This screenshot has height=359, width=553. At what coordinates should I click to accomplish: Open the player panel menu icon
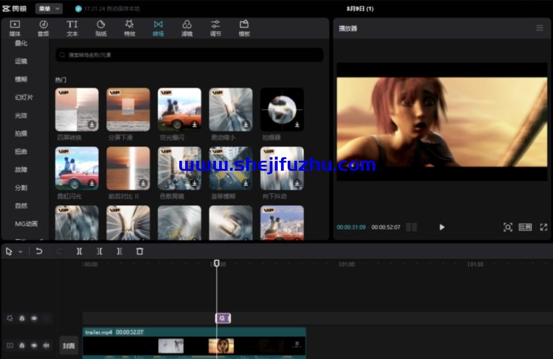540,28
